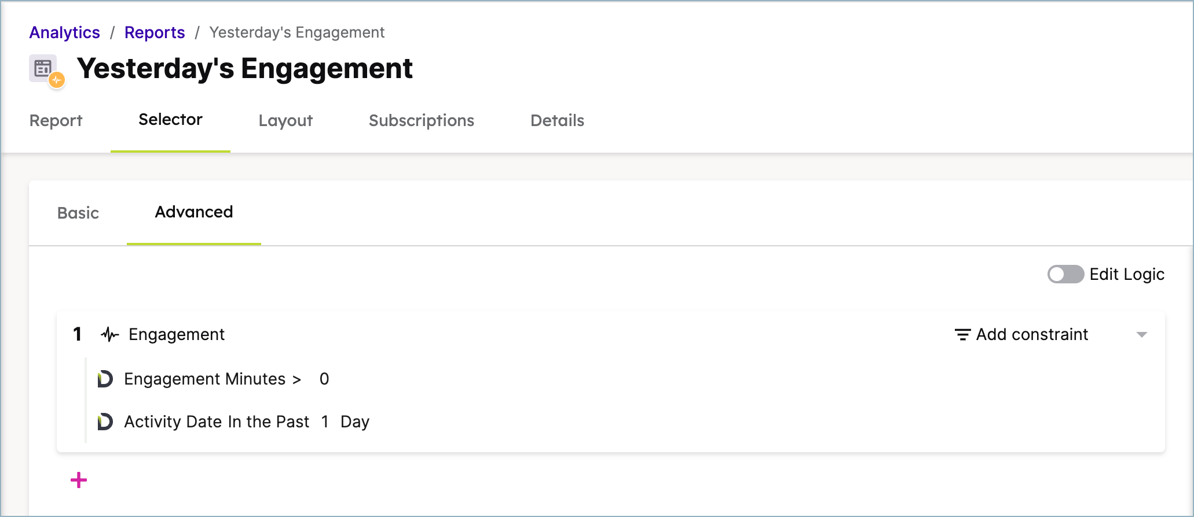1194x517 pixels.
Task: Click the report calendar icon beside the title
Action: click(43, 68)
